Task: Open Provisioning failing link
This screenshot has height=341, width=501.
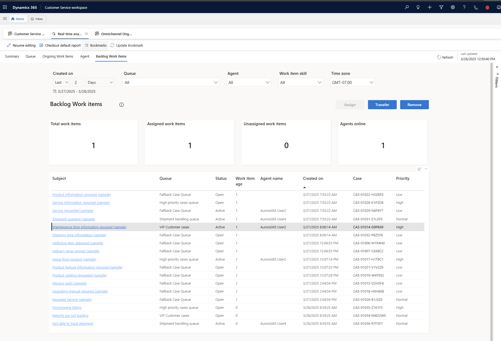Action: [x=67, y=308]
